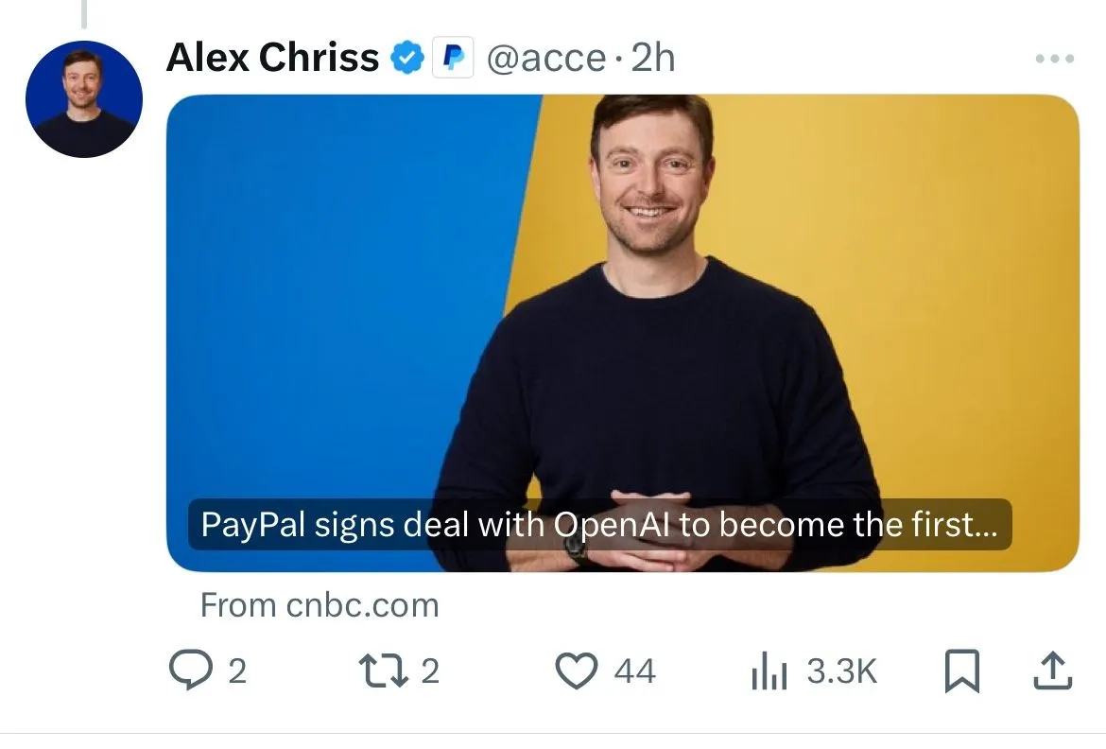
Task: Open the three-dot more options menu
Action: [x=1055, y=59]
